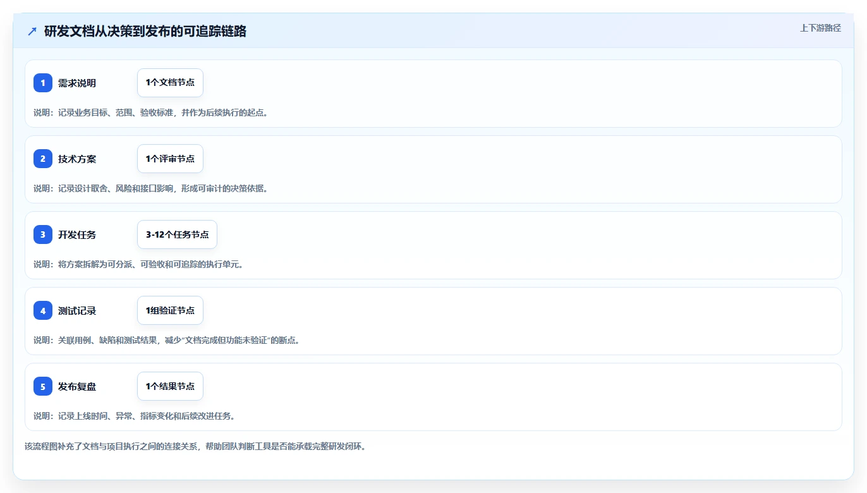Select the 3-12个任务节点 chip
Screen dimensions: 867x493
coord(177,234)
